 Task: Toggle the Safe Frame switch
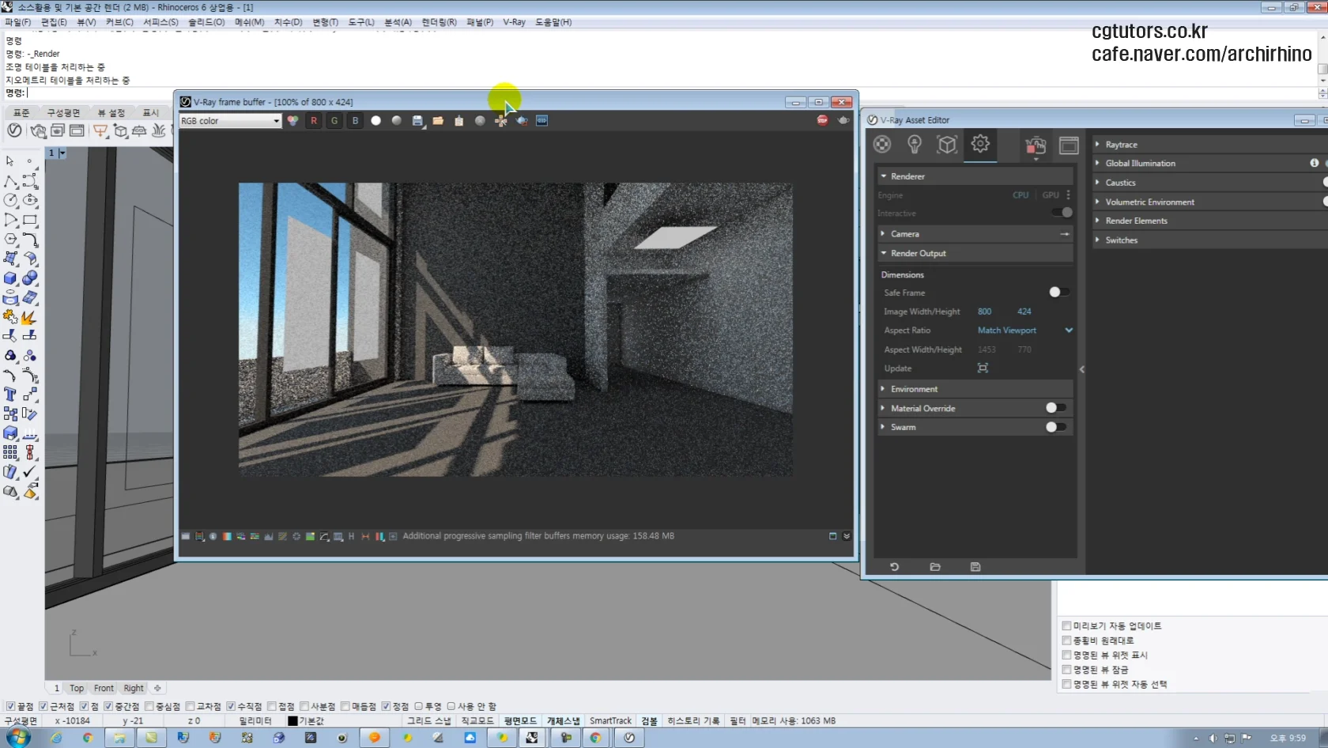(1059, 293)
